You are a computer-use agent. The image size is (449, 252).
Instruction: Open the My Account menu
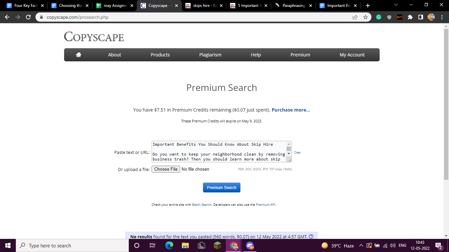pyautogui.click(x=352, y=55)
